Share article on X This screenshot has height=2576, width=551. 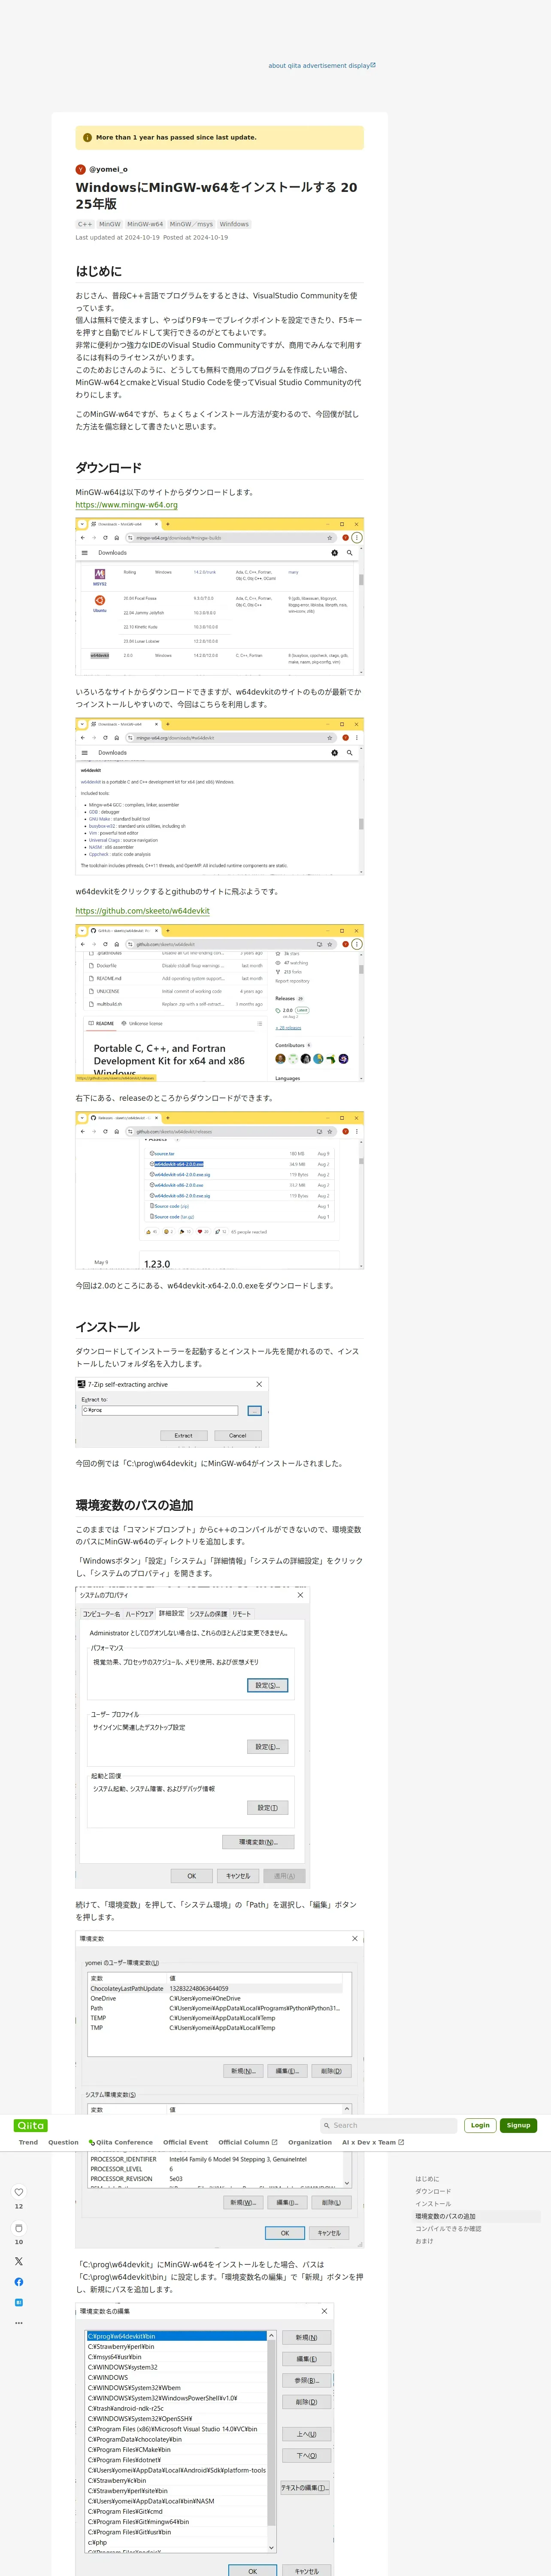click(x=18, y=2261)
